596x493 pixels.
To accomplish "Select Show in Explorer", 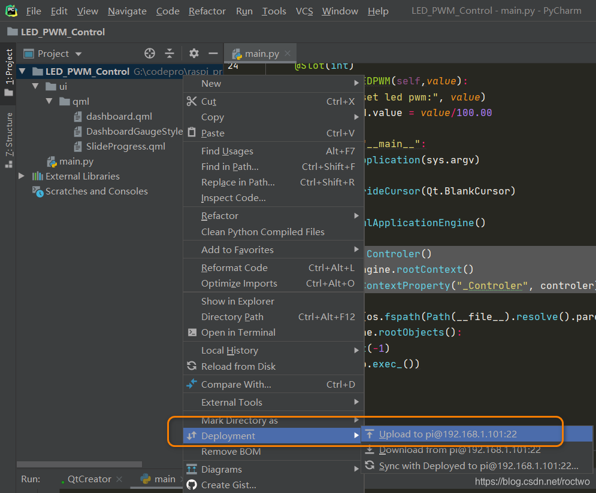I will (273, 301).
